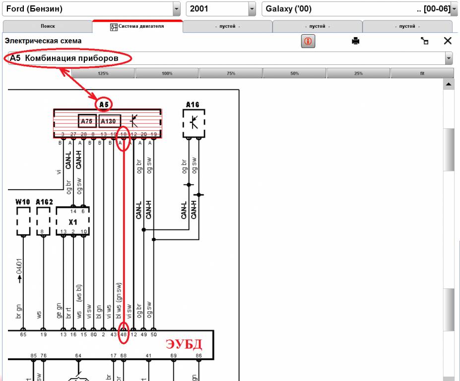Click the printer icon
This screenshot has width=460, height=381.
[355, 41]
